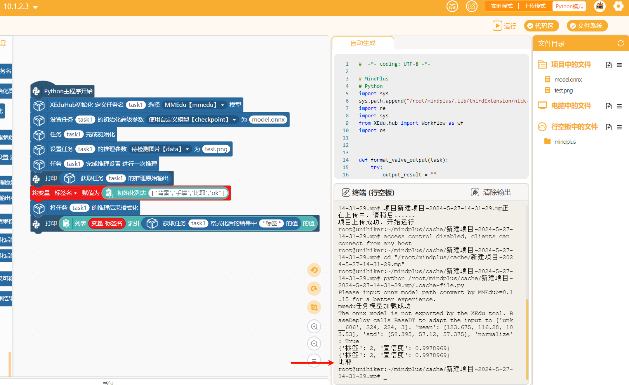Refresh the 文件目录 file list
Image resolution: width=629 pixels, height=385 pixels.
pos(620,44)
